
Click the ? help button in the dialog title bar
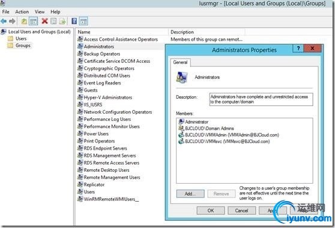point(298,48)
